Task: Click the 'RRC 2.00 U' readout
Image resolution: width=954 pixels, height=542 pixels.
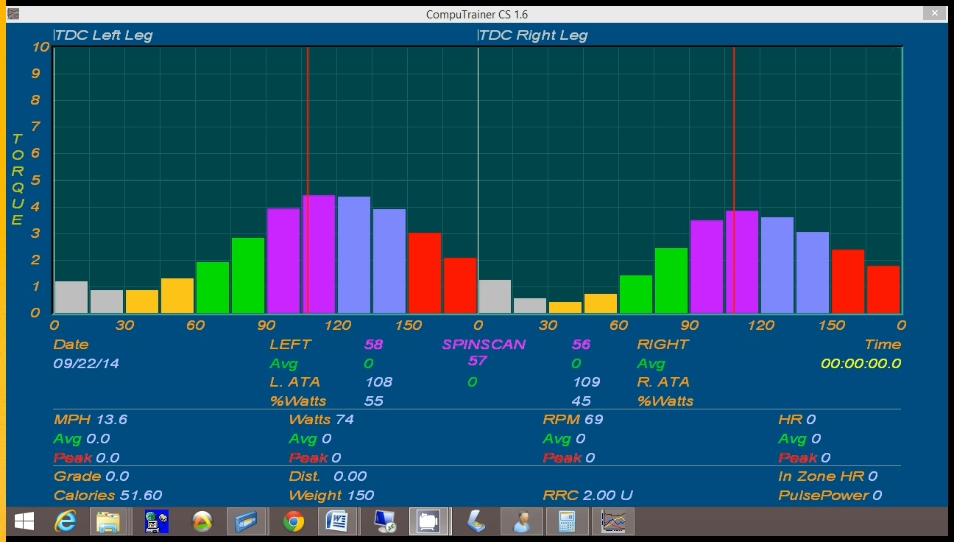Action: tap(587, 496)
